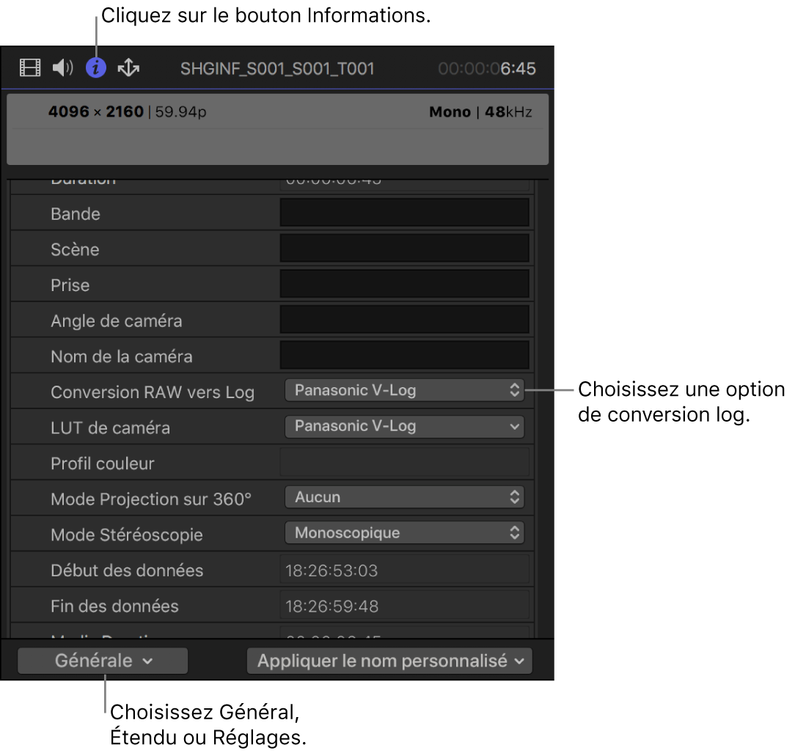
Task: Focus the Nom de la caméra field
Action: (404, 355)
